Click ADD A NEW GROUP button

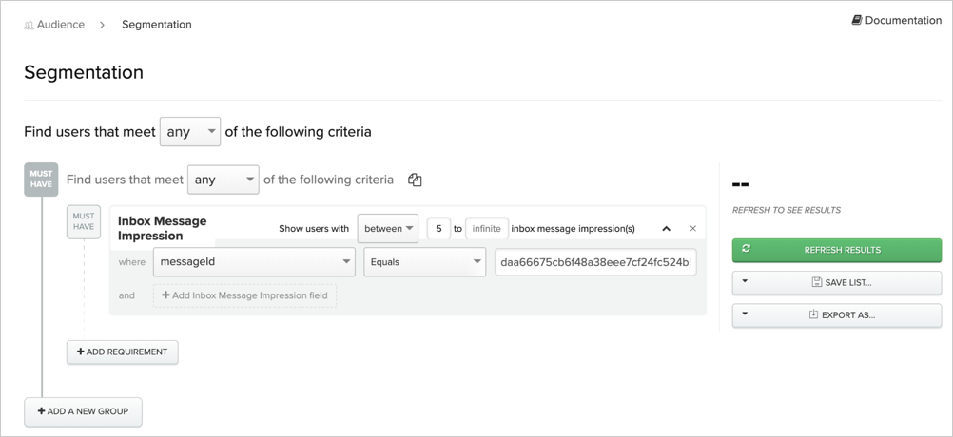click(x=84, y=411)
